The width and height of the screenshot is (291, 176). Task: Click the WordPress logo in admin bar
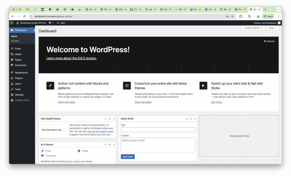pos(12,23)
